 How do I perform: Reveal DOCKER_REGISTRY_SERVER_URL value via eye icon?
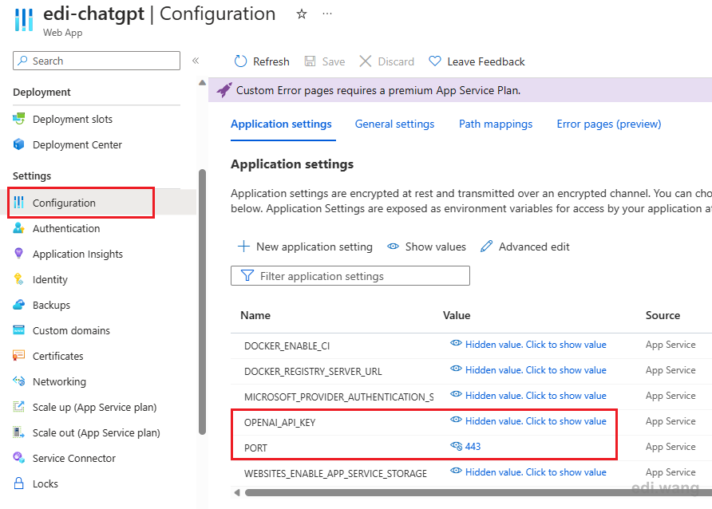click(456, 369)
